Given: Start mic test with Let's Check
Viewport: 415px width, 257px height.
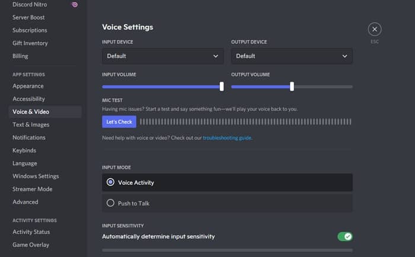Looking at the screenshot, I should [119, 121].
